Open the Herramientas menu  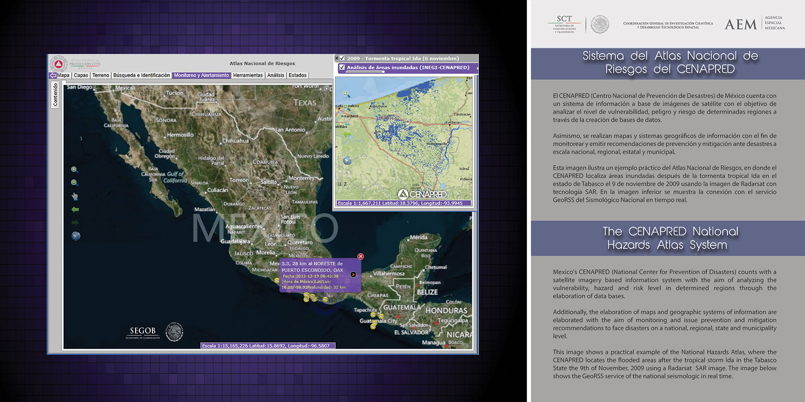[248, 75]
